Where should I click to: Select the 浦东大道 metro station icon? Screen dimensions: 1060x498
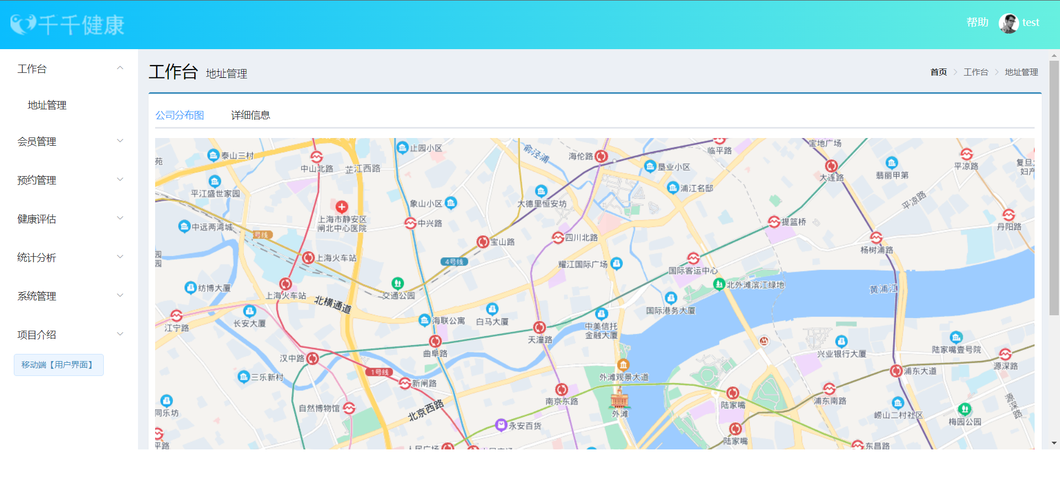pyautogui.click(x=897, y=371)
